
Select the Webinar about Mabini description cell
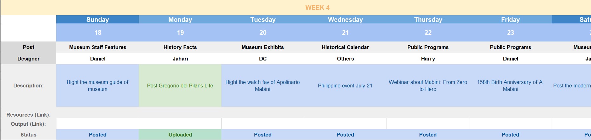(428, 86)
